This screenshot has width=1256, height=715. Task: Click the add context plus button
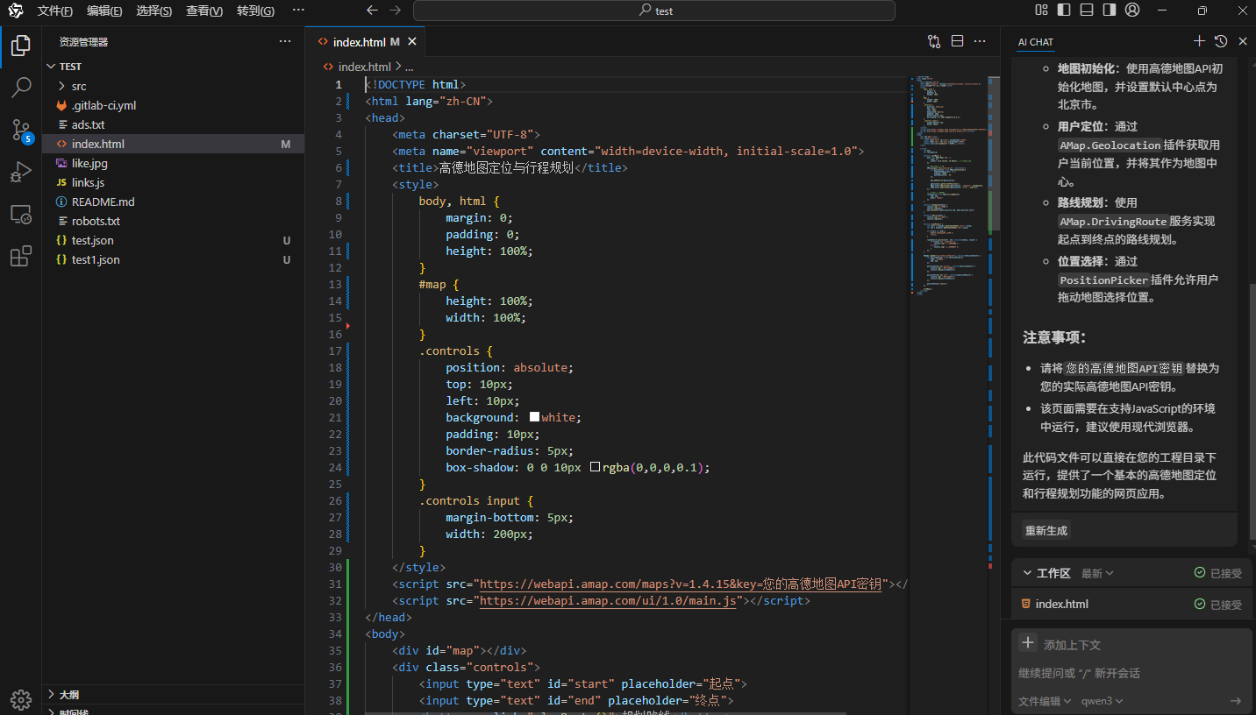(1027, 643)
